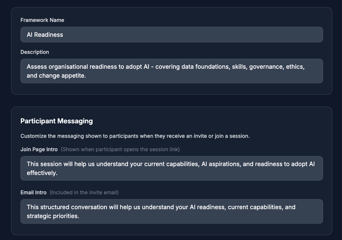Select the Framework Name label
Viewport: 342px width, 240px height.
42,20
